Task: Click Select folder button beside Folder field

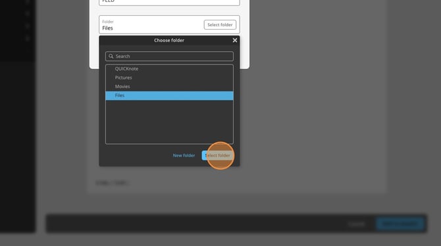Action: click(220, 25)
